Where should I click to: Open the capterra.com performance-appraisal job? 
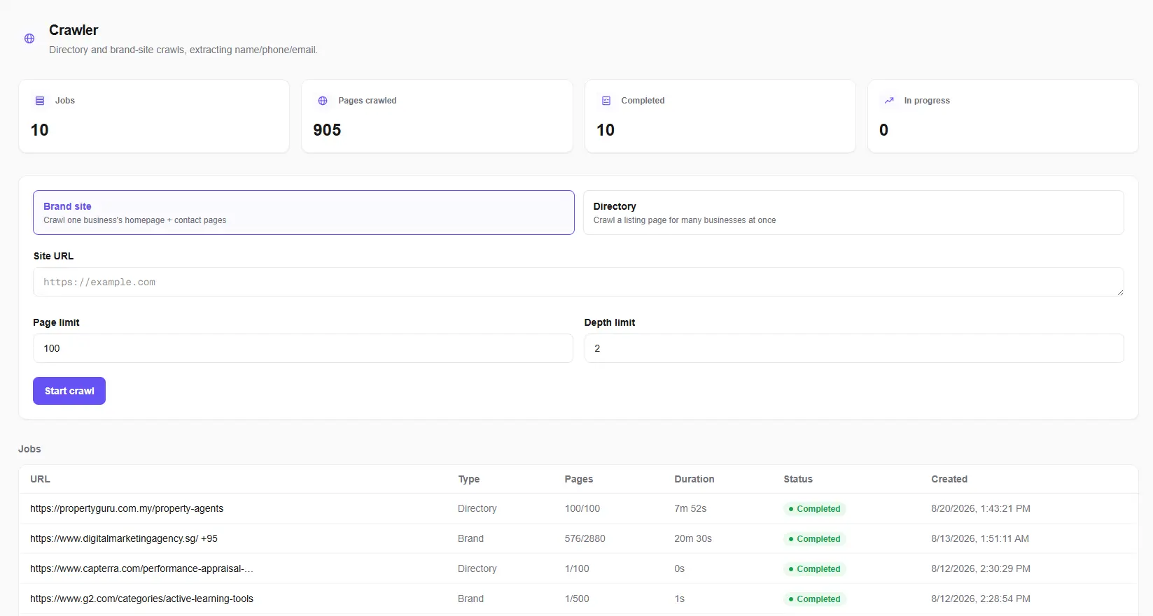point(142,568)
